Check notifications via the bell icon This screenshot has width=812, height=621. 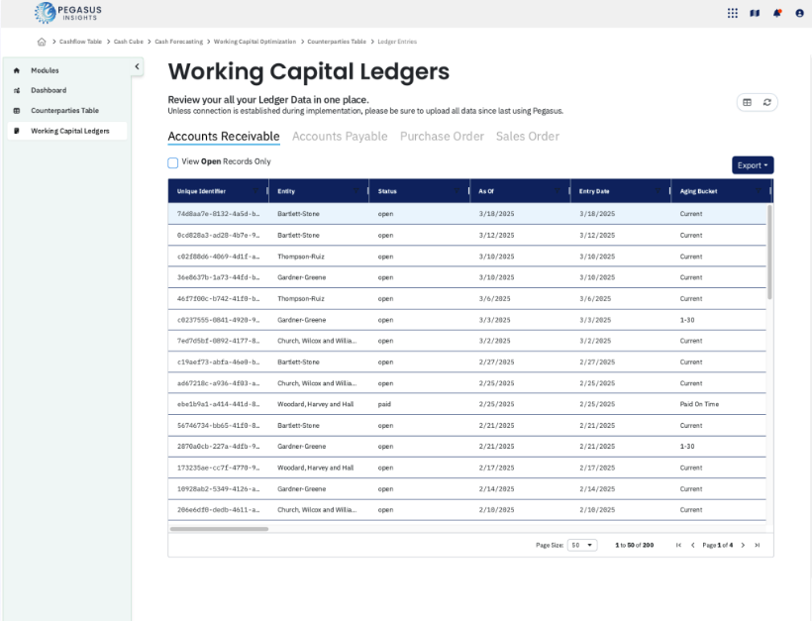coord(777,13)
